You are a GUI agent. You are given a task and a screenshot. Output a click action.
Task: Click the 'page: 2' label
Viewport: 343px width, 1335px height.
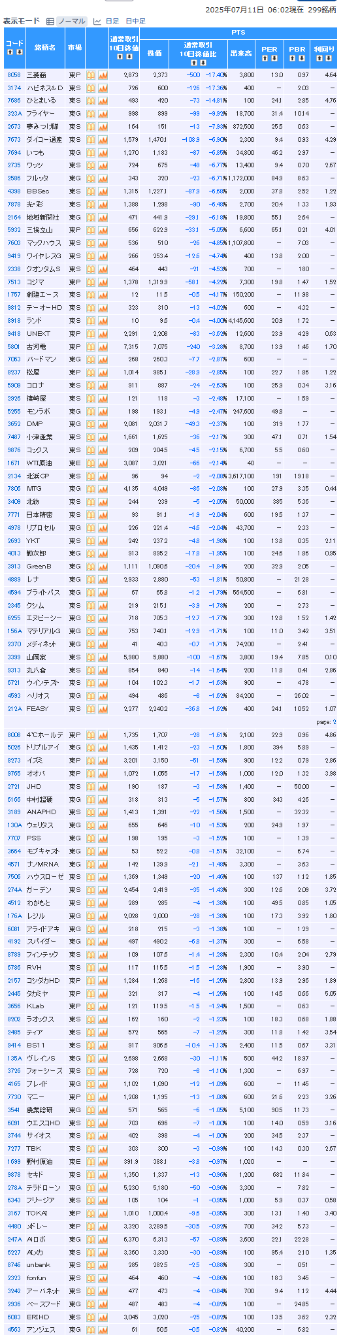point(325,722)
